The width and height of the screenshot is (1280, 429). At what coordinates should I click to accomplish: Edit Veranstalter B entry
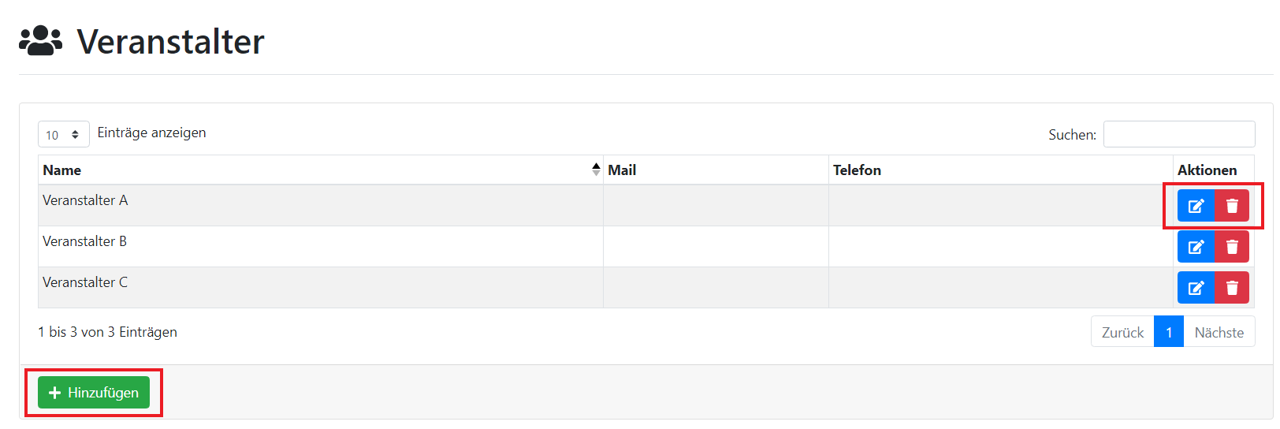[x=1196, y=247]
